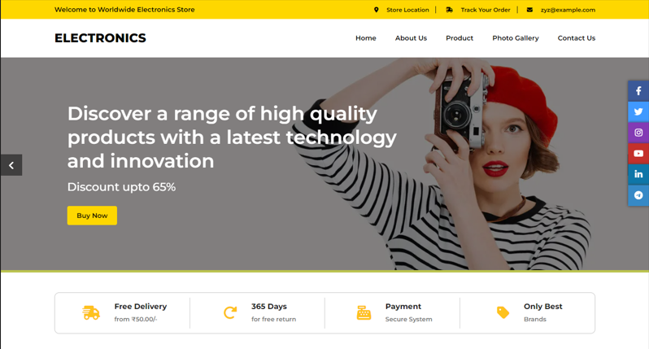649x349 pixels.
Task: Click the Buy Now button
Action: coord(92,216)
